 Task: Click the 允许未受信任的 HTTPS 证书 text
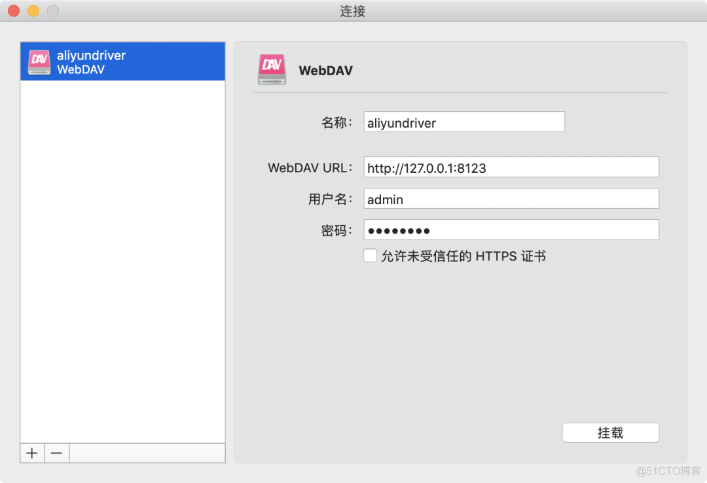[x=463, y=256]
